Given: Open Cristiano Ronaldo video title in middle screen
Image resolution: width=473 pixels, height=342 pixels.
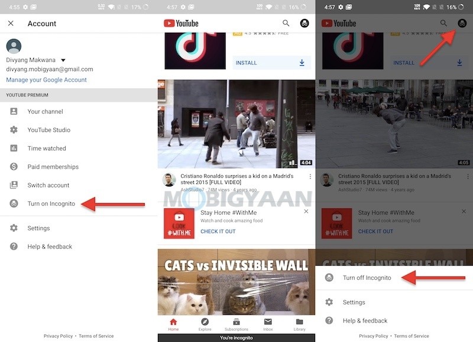Looking at the screenshot, I should coord(237,179).
